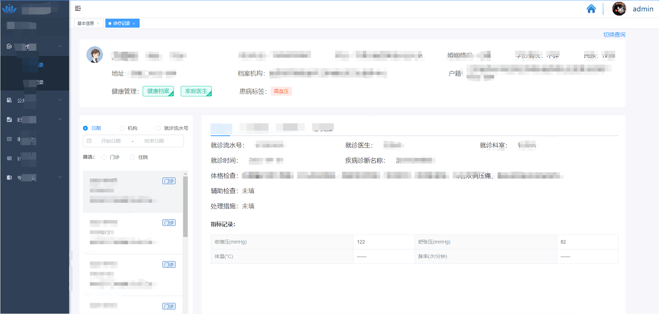This screenshot has width=659, height=314.
Task: Click the 脉率(次/分钟) cell
Action: [x=486, y=256]
